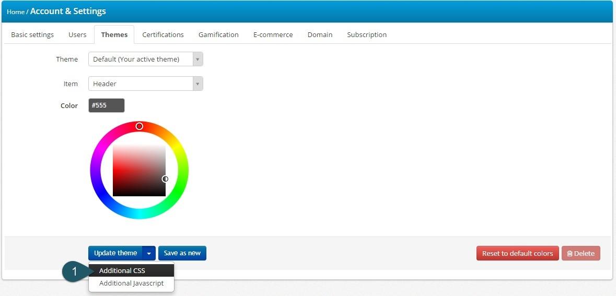Switch to the Users tab
The image size is (616, 296).
[x=77, y=34]
